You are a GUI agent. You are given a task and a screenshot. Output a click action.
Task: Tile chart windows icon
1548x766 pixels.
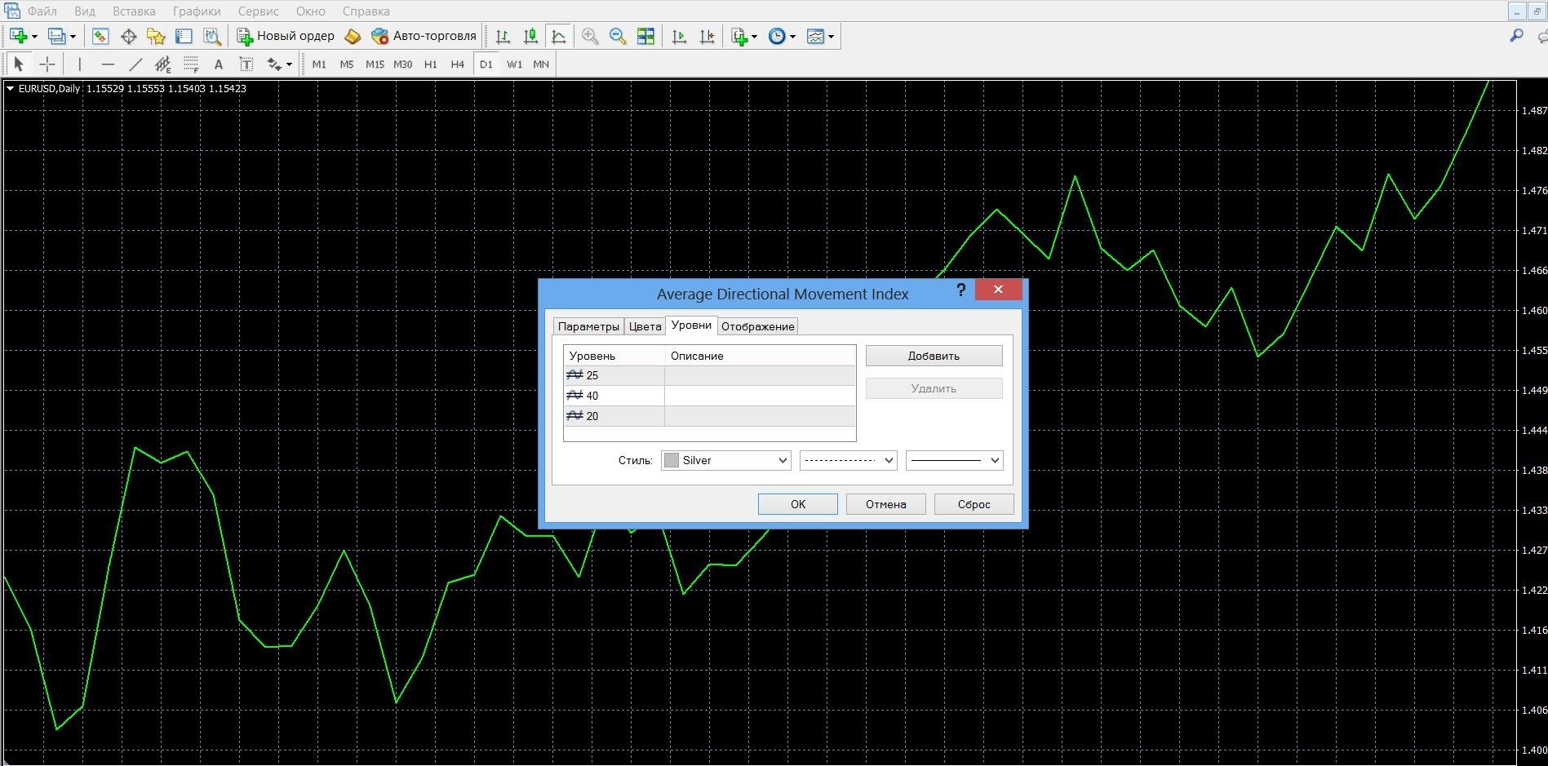pyautogui.click(x=645, y=36)
